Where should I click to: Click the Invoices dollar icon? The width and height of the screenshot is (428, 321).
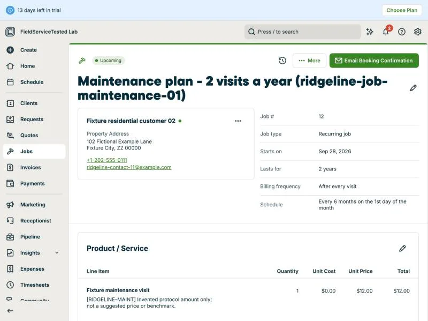(10, 167)
